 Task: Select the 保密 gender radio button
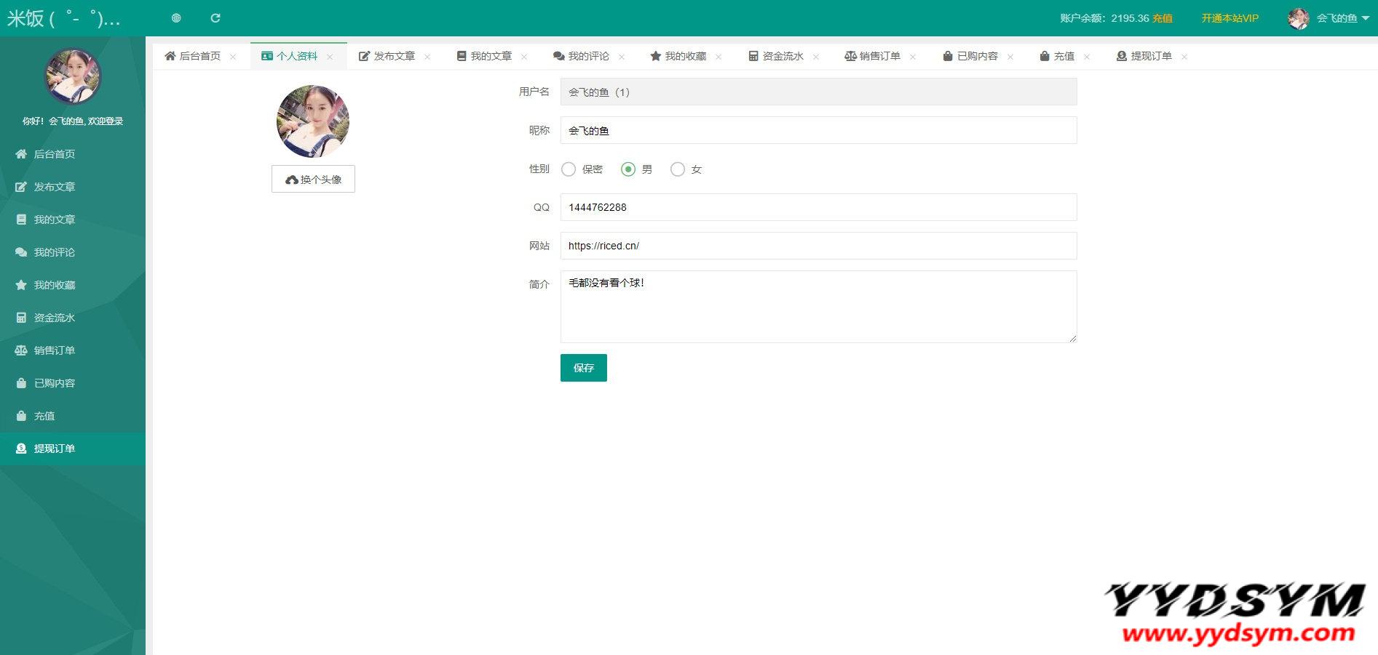(x=569, y=169)
